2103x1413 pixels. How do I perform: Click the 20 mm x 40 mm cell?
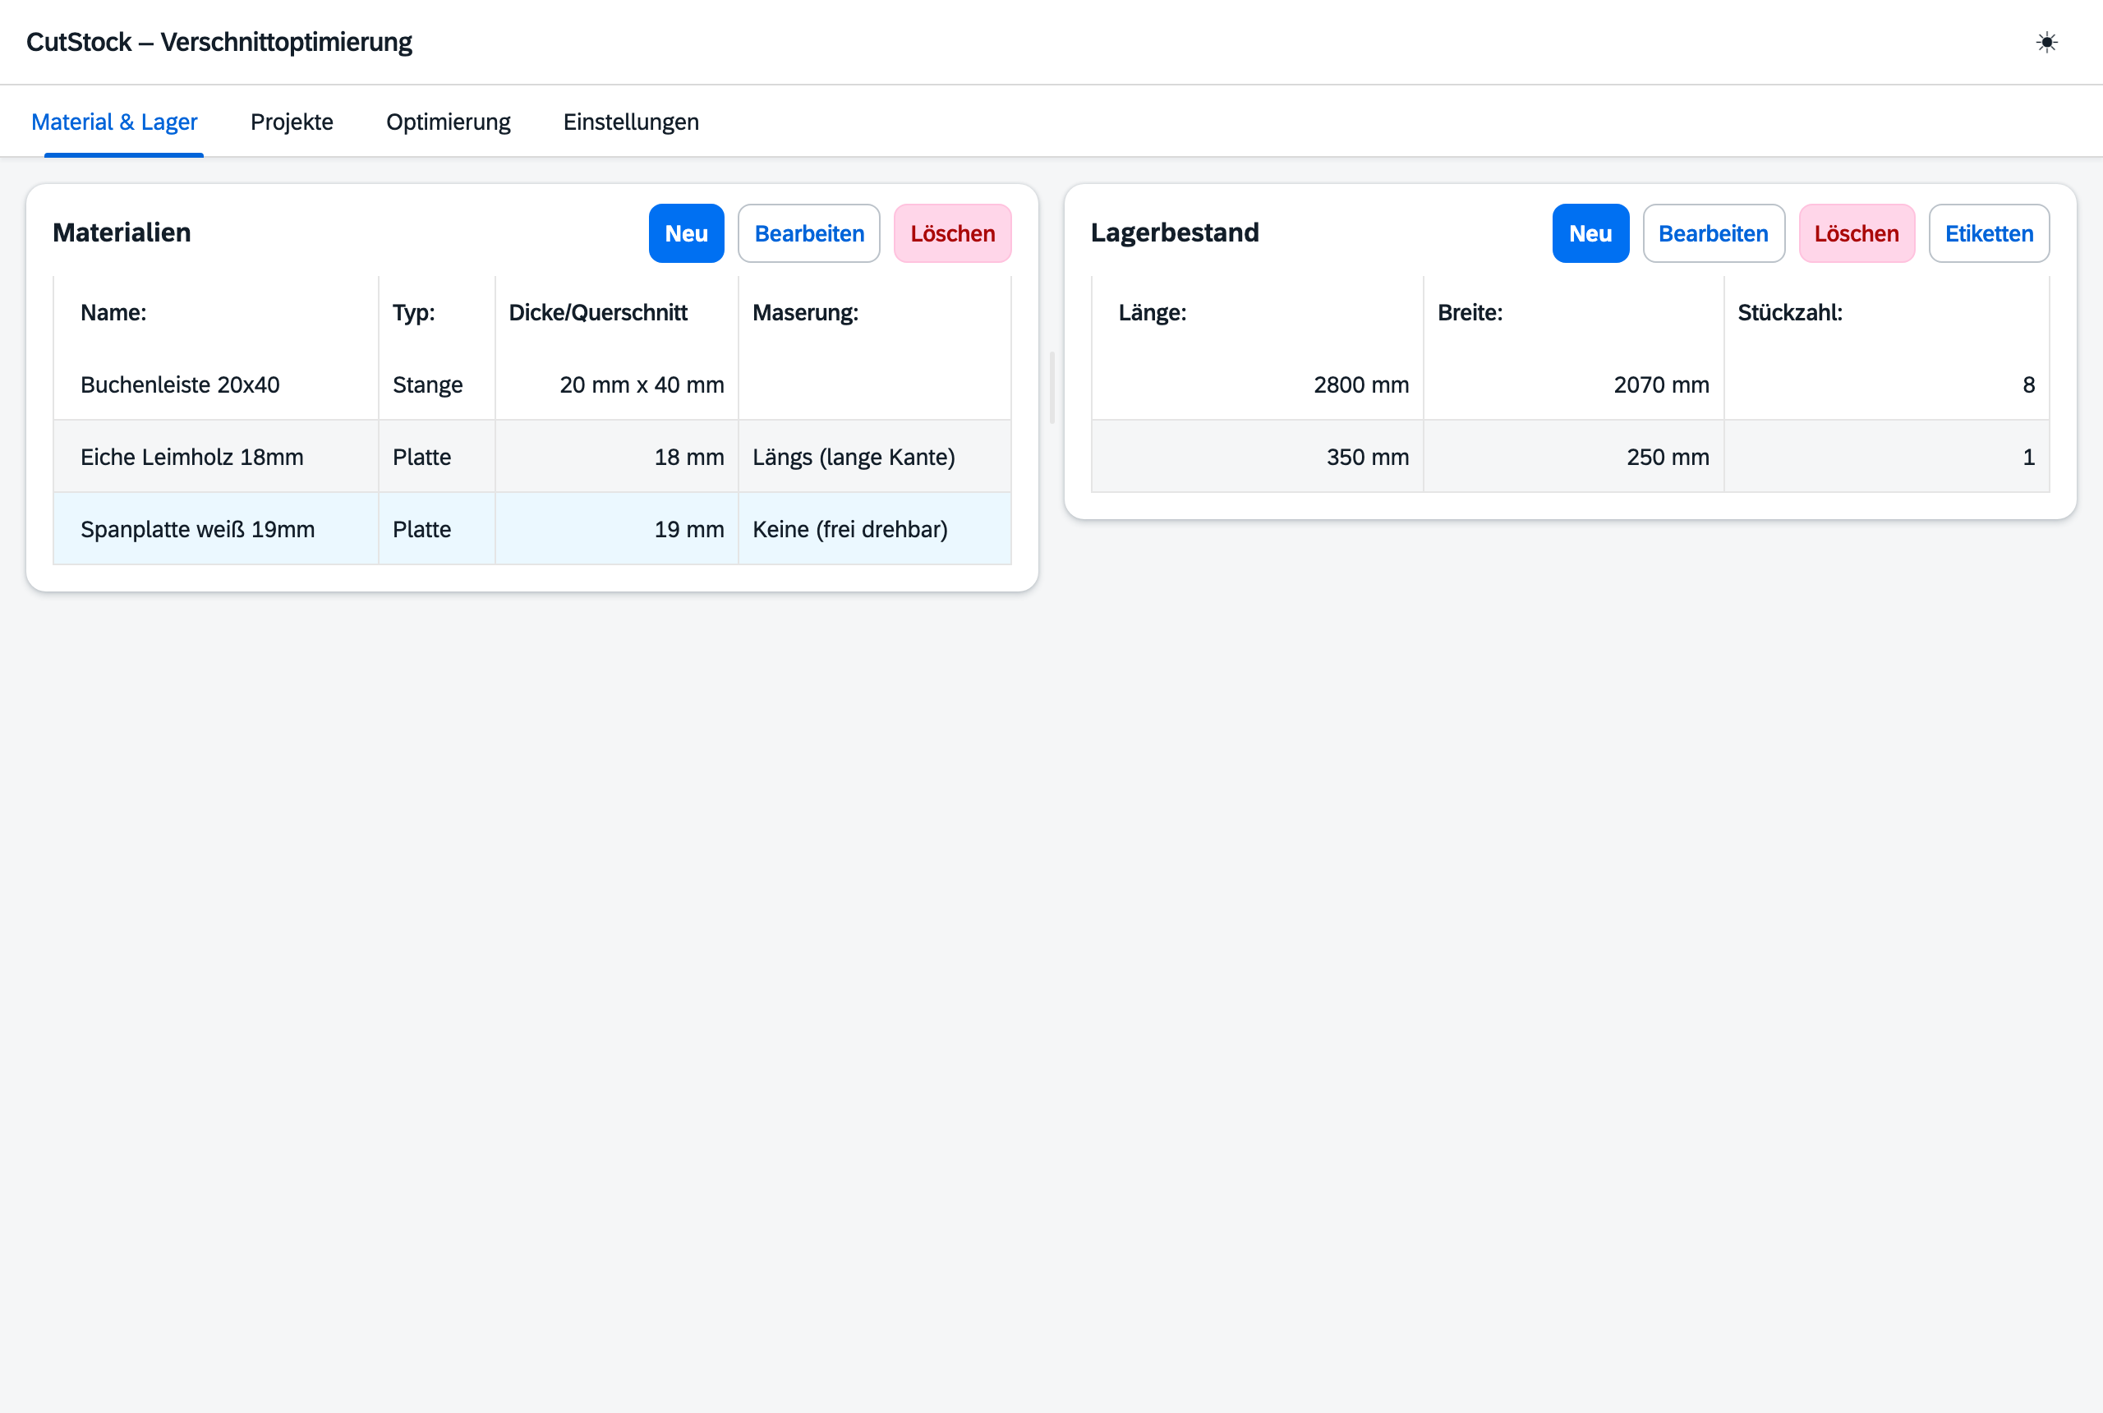click(616, 384)
